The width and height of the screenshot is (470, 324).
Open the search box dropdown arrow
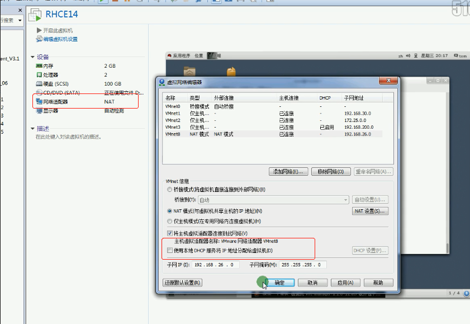tap(20, 20)
